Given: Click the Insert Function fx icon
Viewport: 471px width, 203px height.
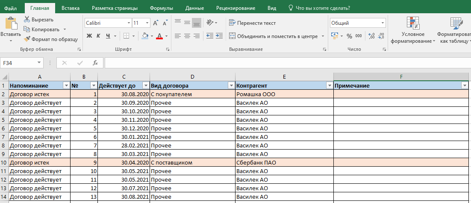Looking at the screenshot, I should [95, 63].
